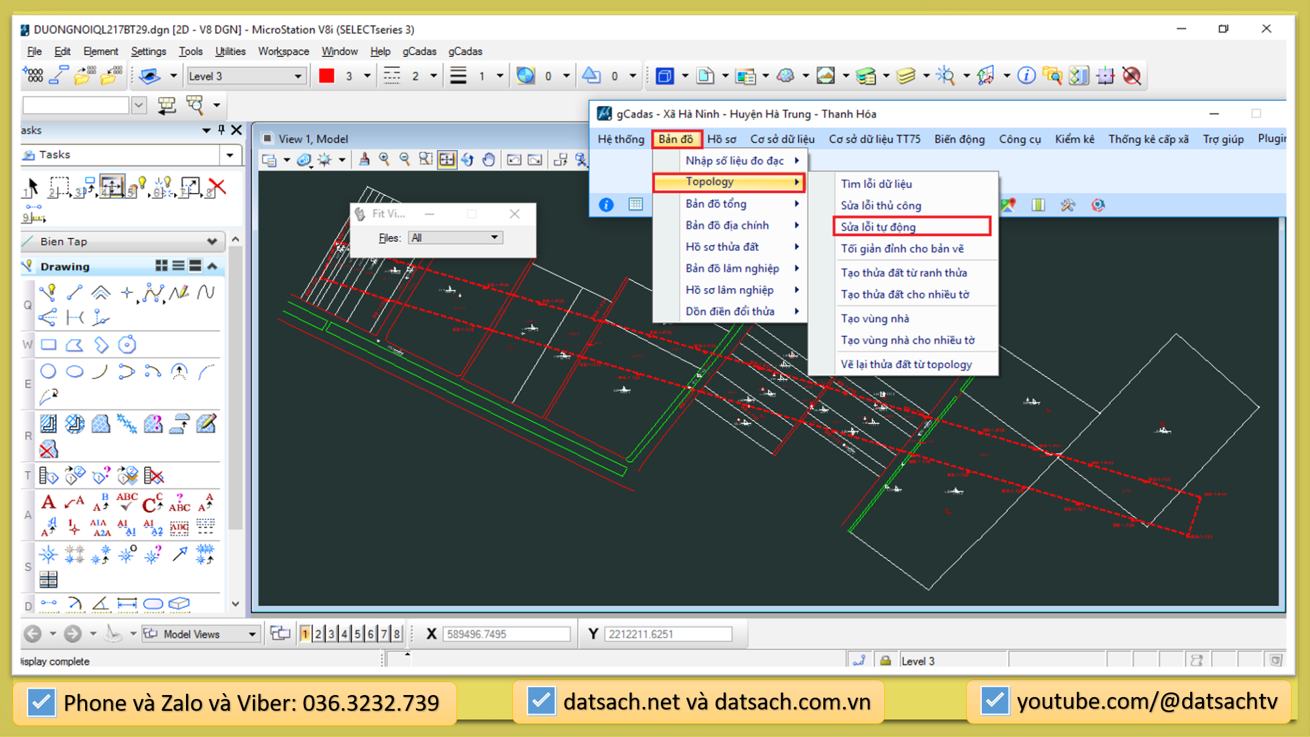Toggle view 2 button in view group
This screenshot has height=737, width=1310.
(318, 633)
